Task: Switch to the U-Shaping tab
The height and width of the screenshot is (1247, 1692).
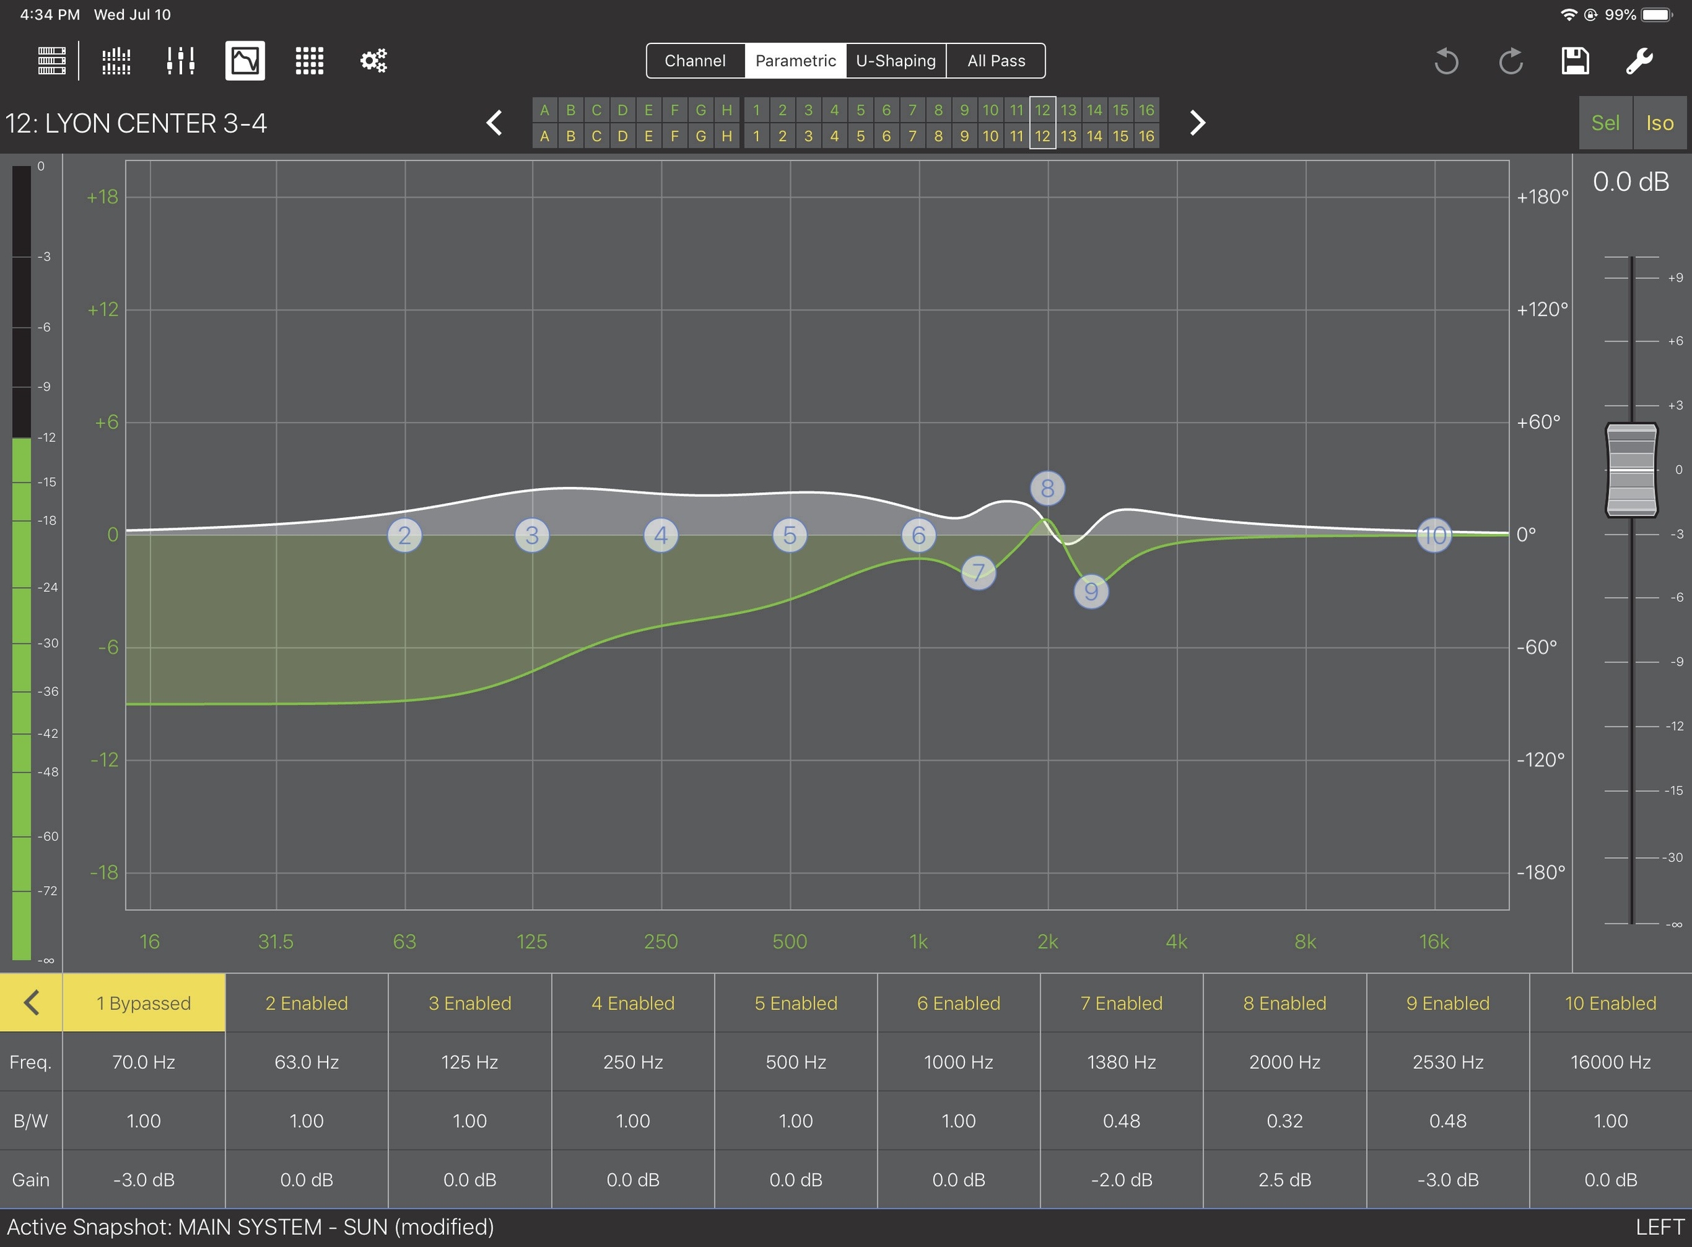Action: (x=896, y=60)
